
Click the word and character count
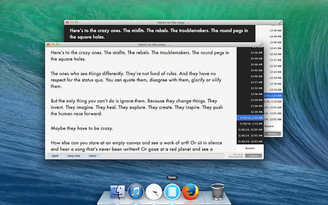point(236,156)
